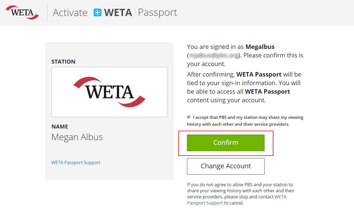Click the Megan Albus name under NAME

(x=77, y=137)
